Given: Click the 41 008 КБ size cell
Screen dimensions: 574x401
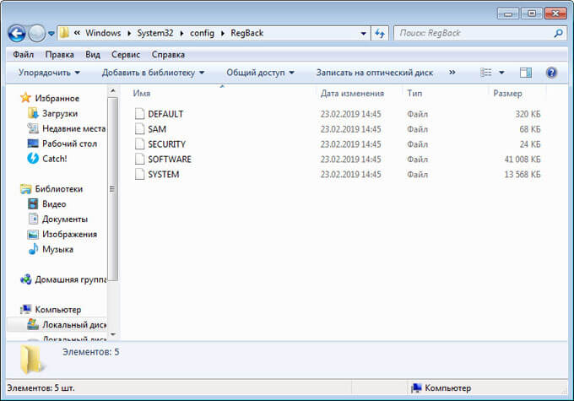Looking at the screenshot, I should pos(522,159).
